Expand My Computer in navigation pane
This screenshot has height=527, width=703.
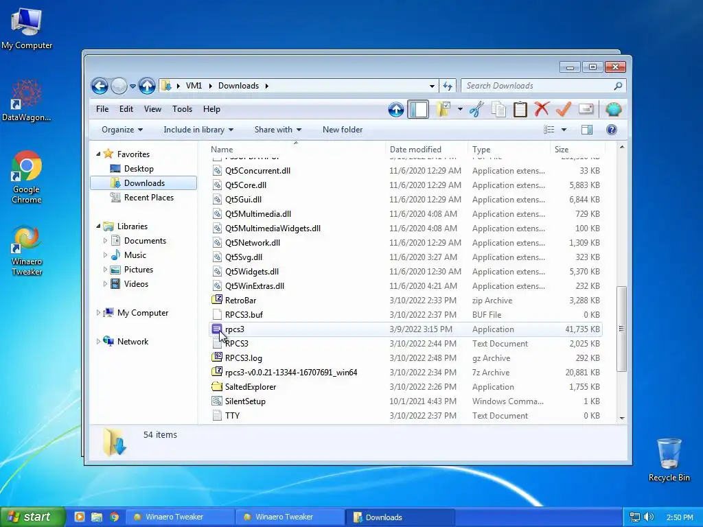click(x=98, y=313)
